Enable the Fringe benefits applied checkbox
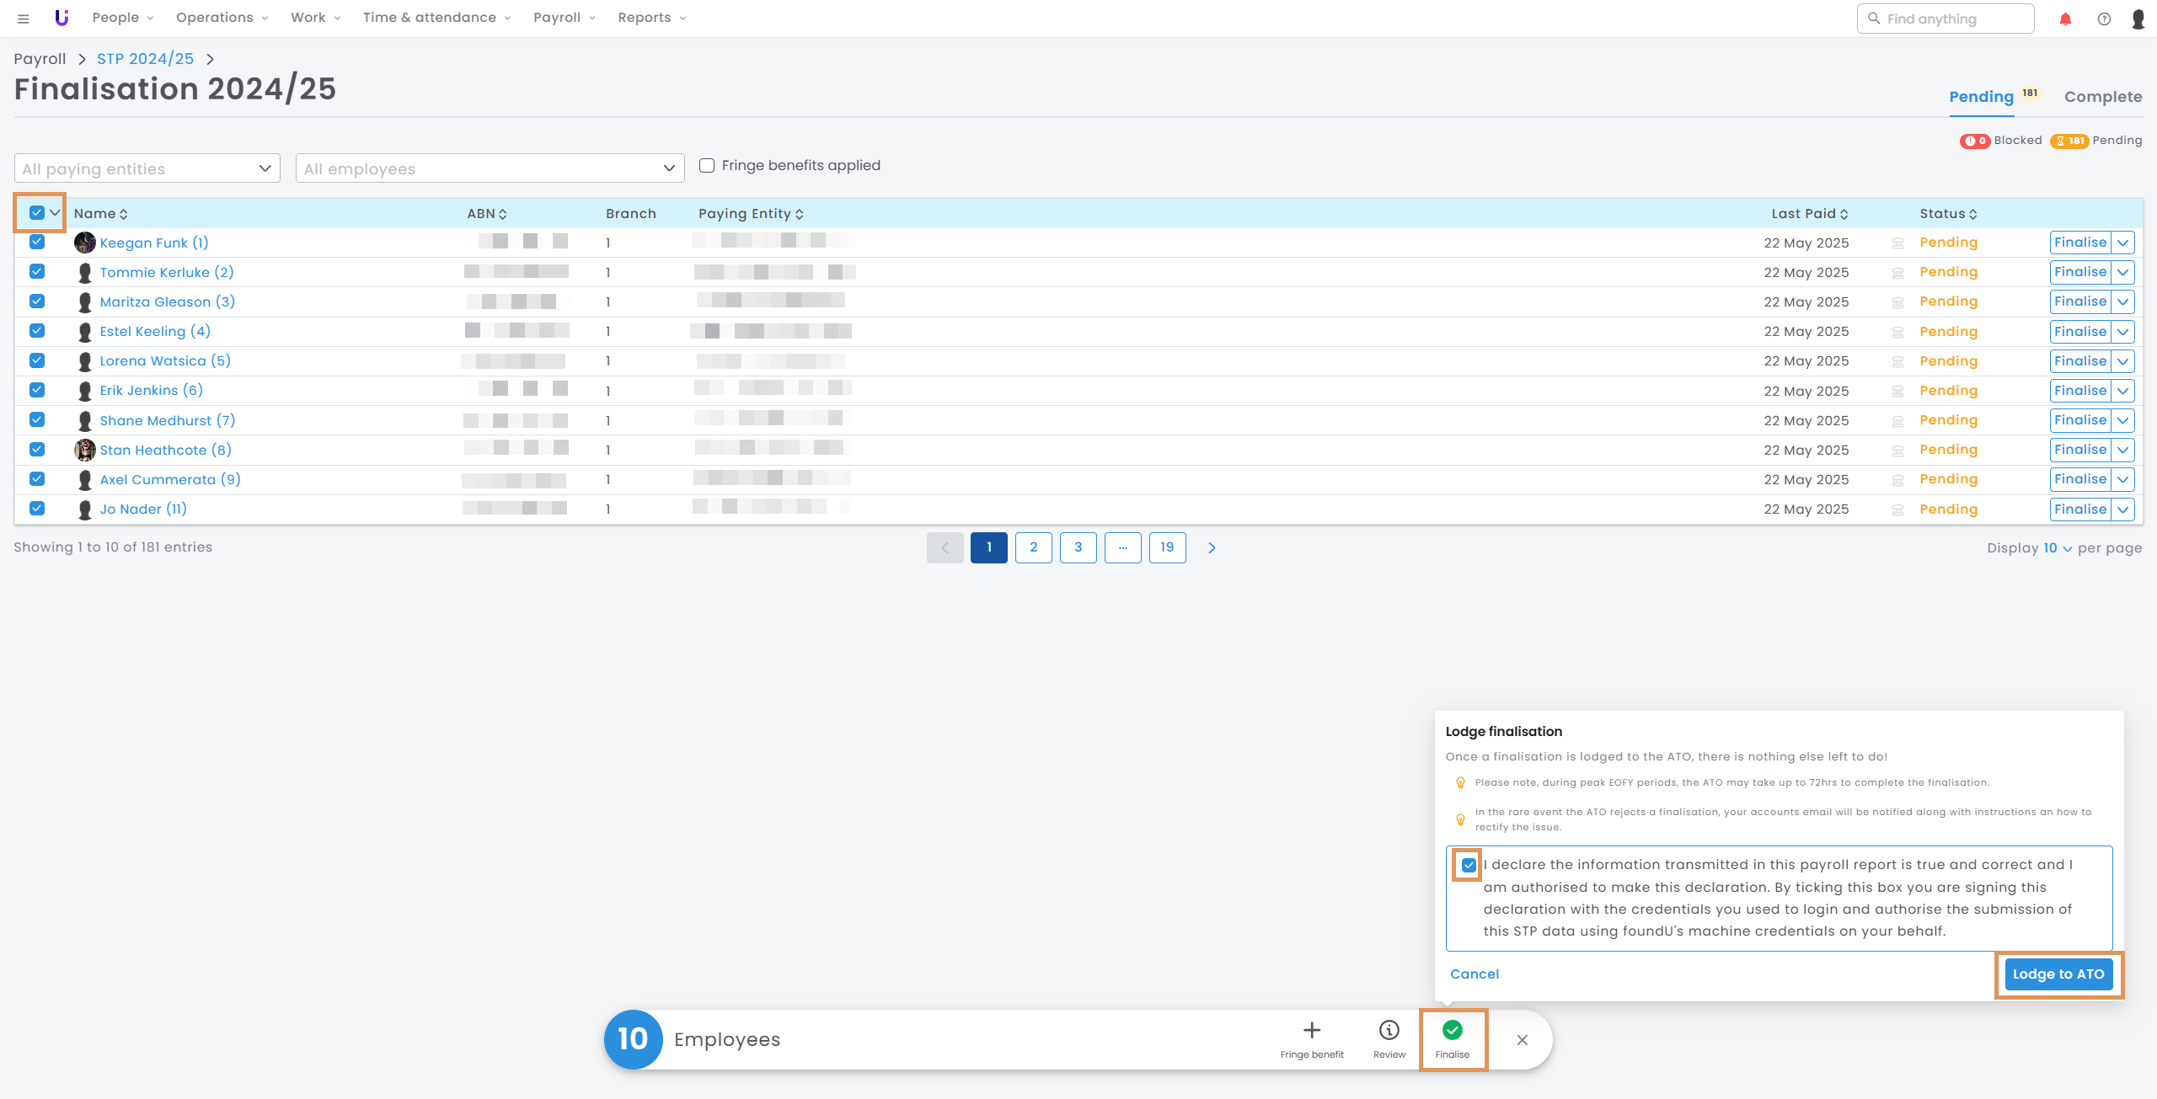2157x1099 pixels. [x=707, y=166]
